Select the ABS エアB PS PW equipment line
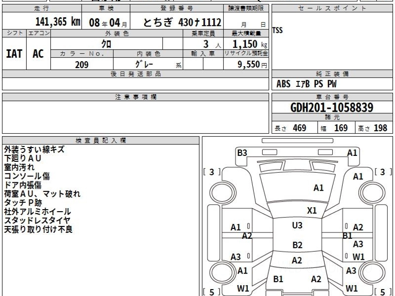Viewport: 395px width, 296px height. [306, 84]
